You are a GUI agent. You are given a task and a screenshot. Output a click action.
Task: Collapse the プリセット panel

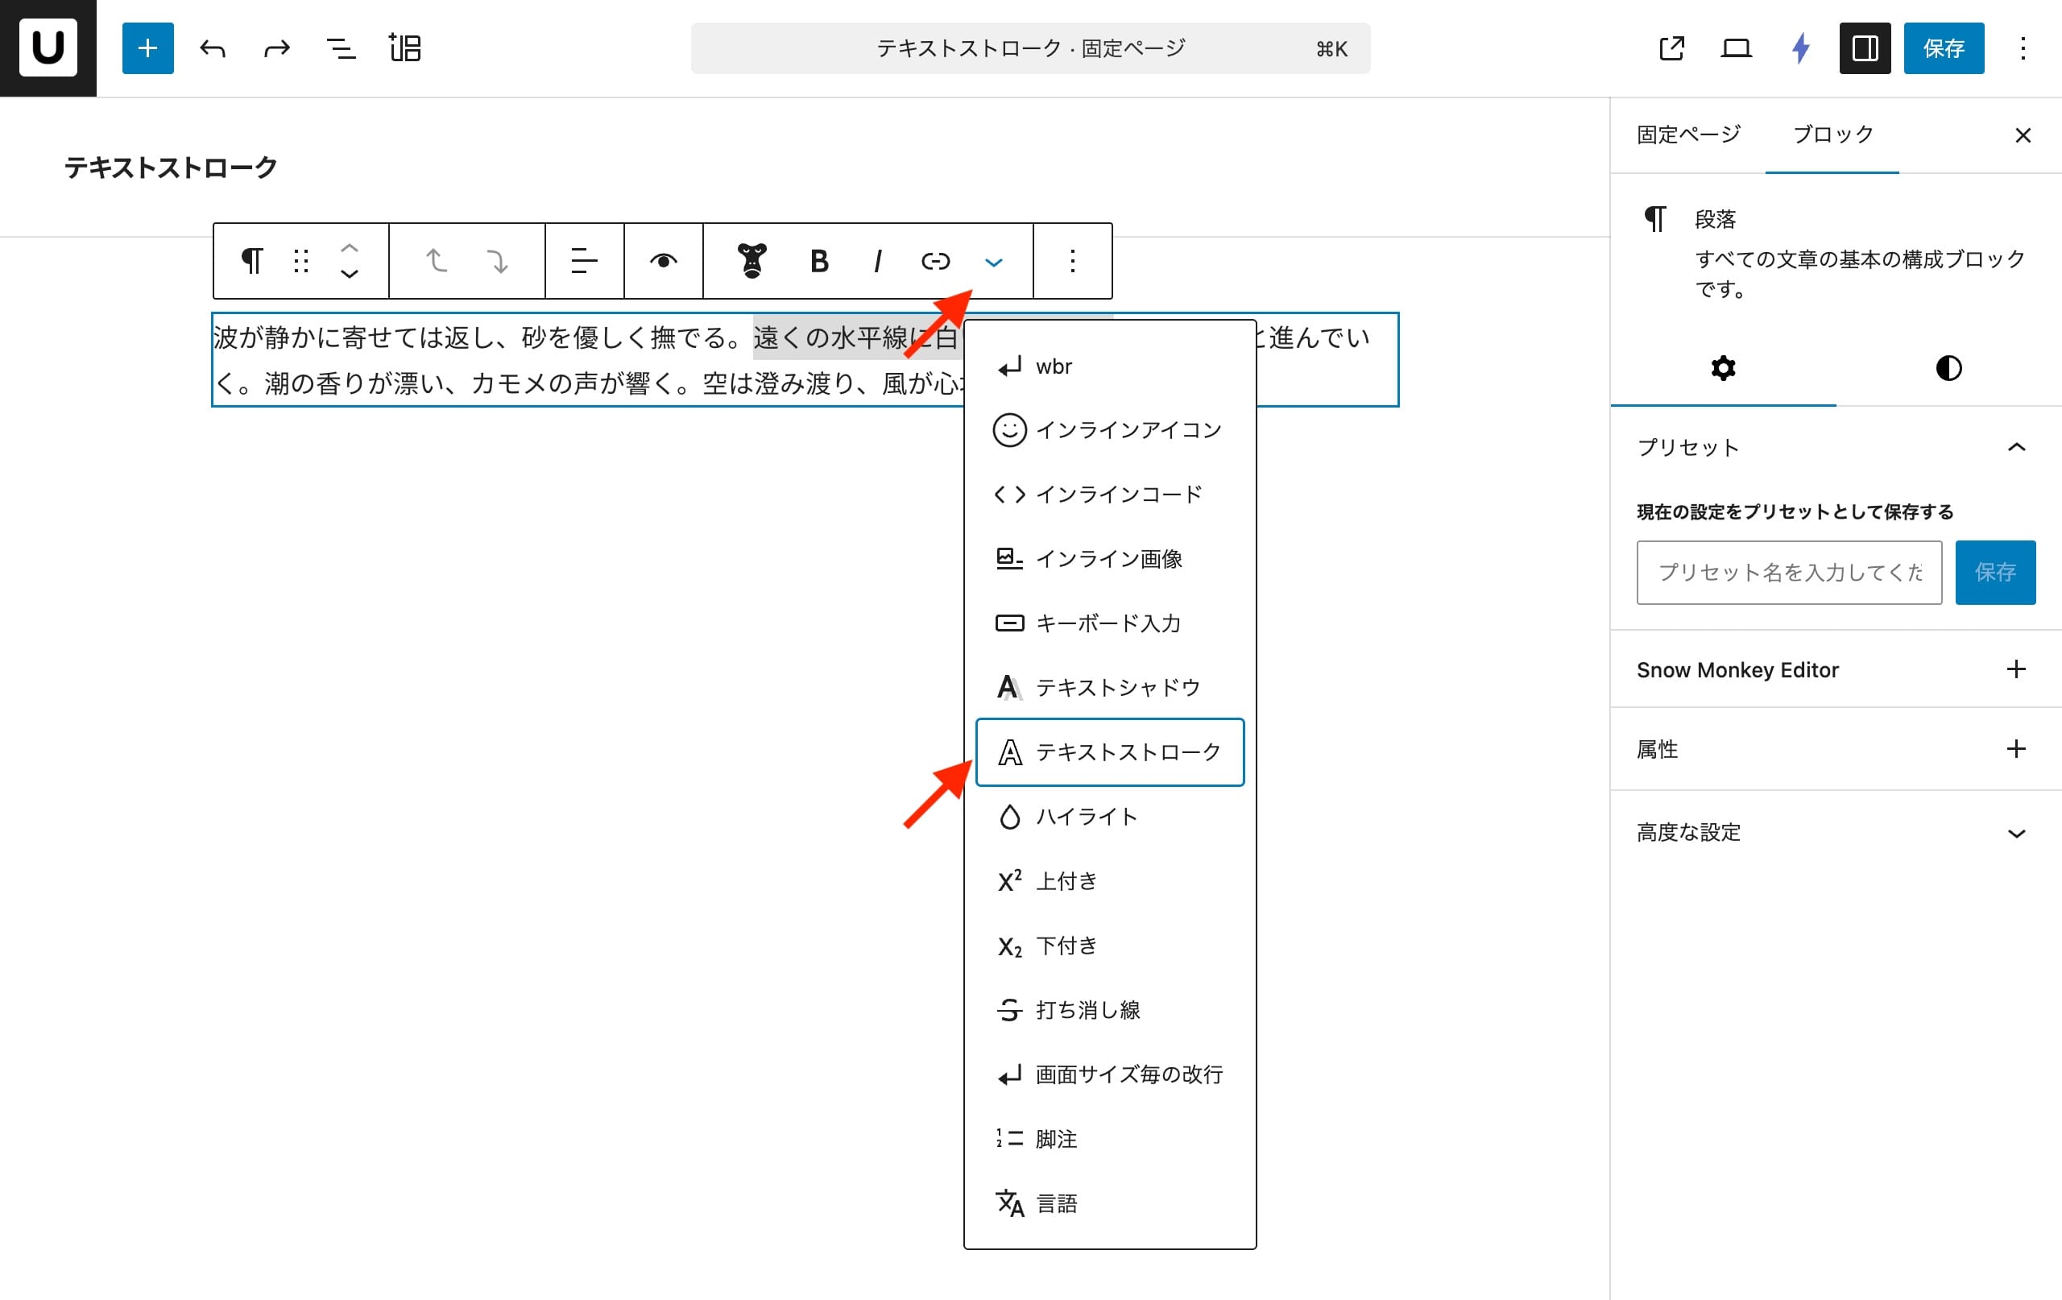pos(2016,448)
